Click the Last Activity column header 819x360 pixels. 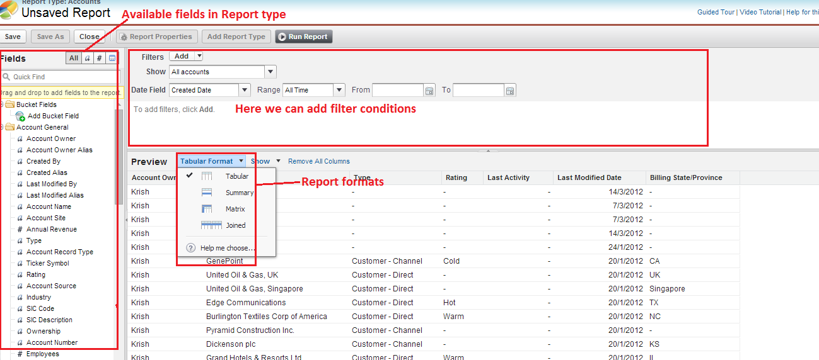point(518,177)
